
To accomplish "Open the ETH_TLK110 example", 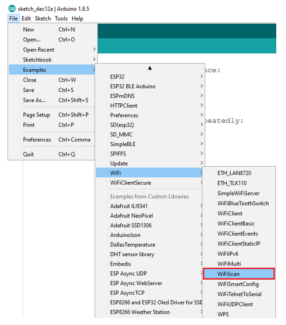I will tap(239, 183).
